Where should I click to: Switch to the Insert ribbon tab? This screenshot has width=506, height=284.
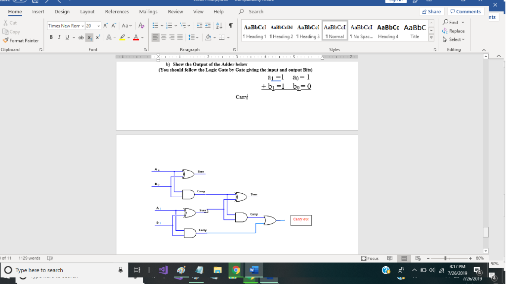pos(38,11)
